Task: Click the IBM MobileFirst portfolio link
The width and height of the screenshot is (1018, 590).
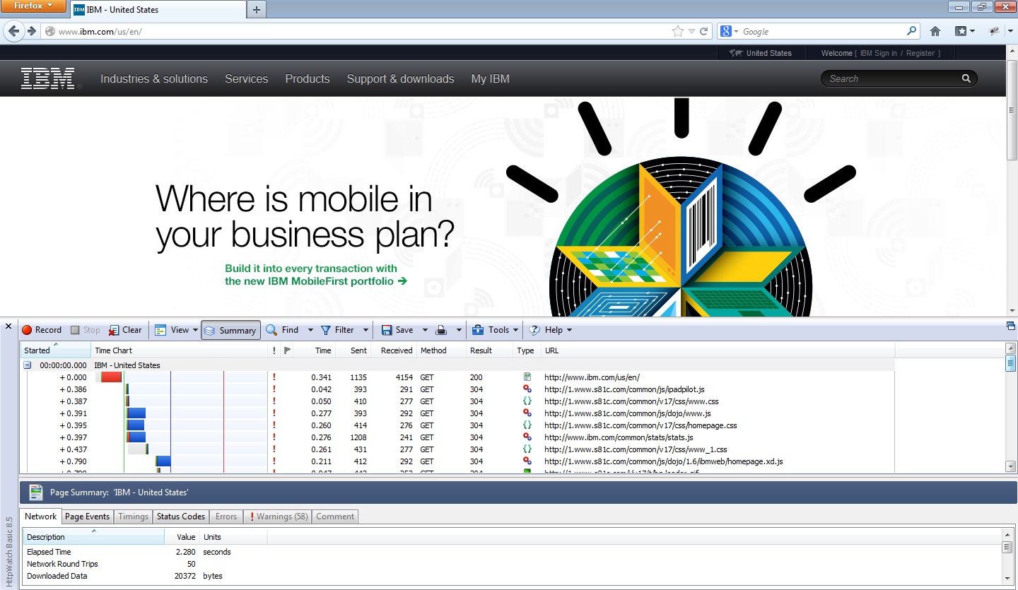Action: coord(316,275)
